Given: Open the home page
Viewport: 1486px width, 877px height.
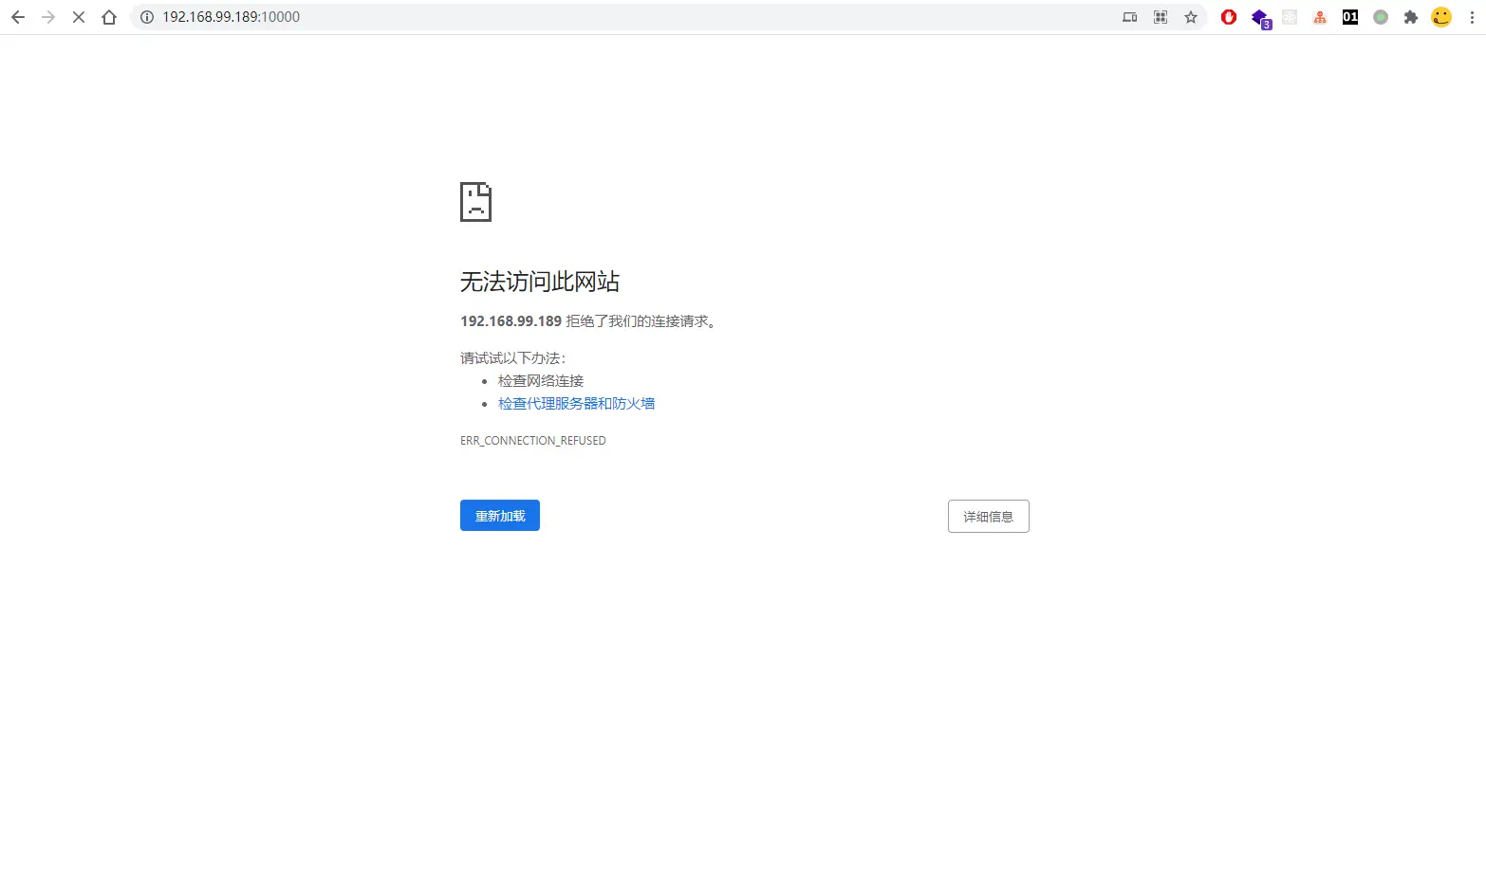Looking at the screenshot, I should [x=109, y=17].
